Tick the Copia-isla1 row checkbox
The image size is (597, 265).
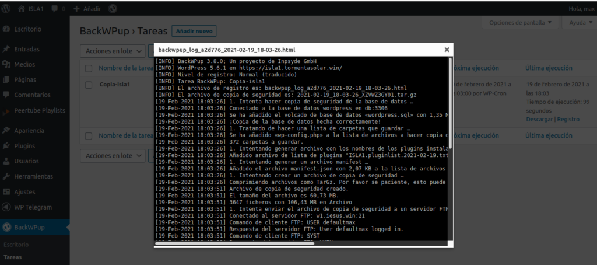click(89, 85)
